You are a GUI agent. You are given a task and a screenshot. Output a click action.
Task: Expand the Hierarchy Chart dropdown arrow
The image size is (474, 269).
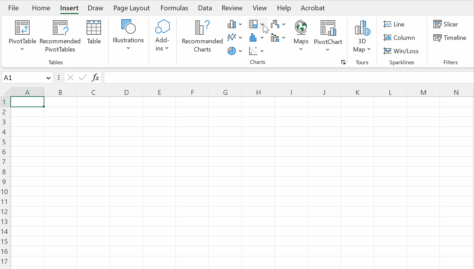(262, 24)
